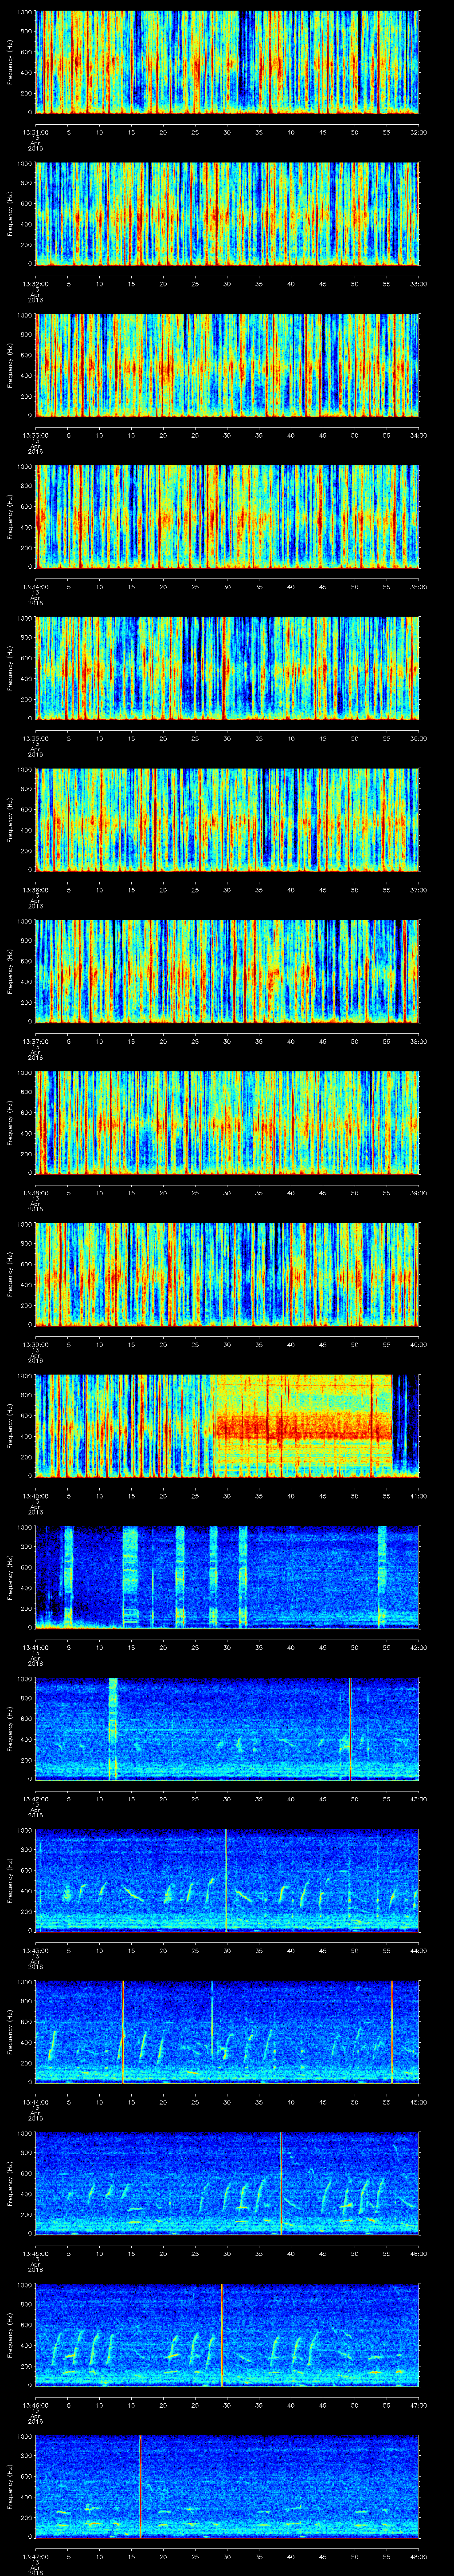454x2576 pixels.
Task: Click the cyan band near 5s in 13:41 spectrogram
Action: point(68,1577)
